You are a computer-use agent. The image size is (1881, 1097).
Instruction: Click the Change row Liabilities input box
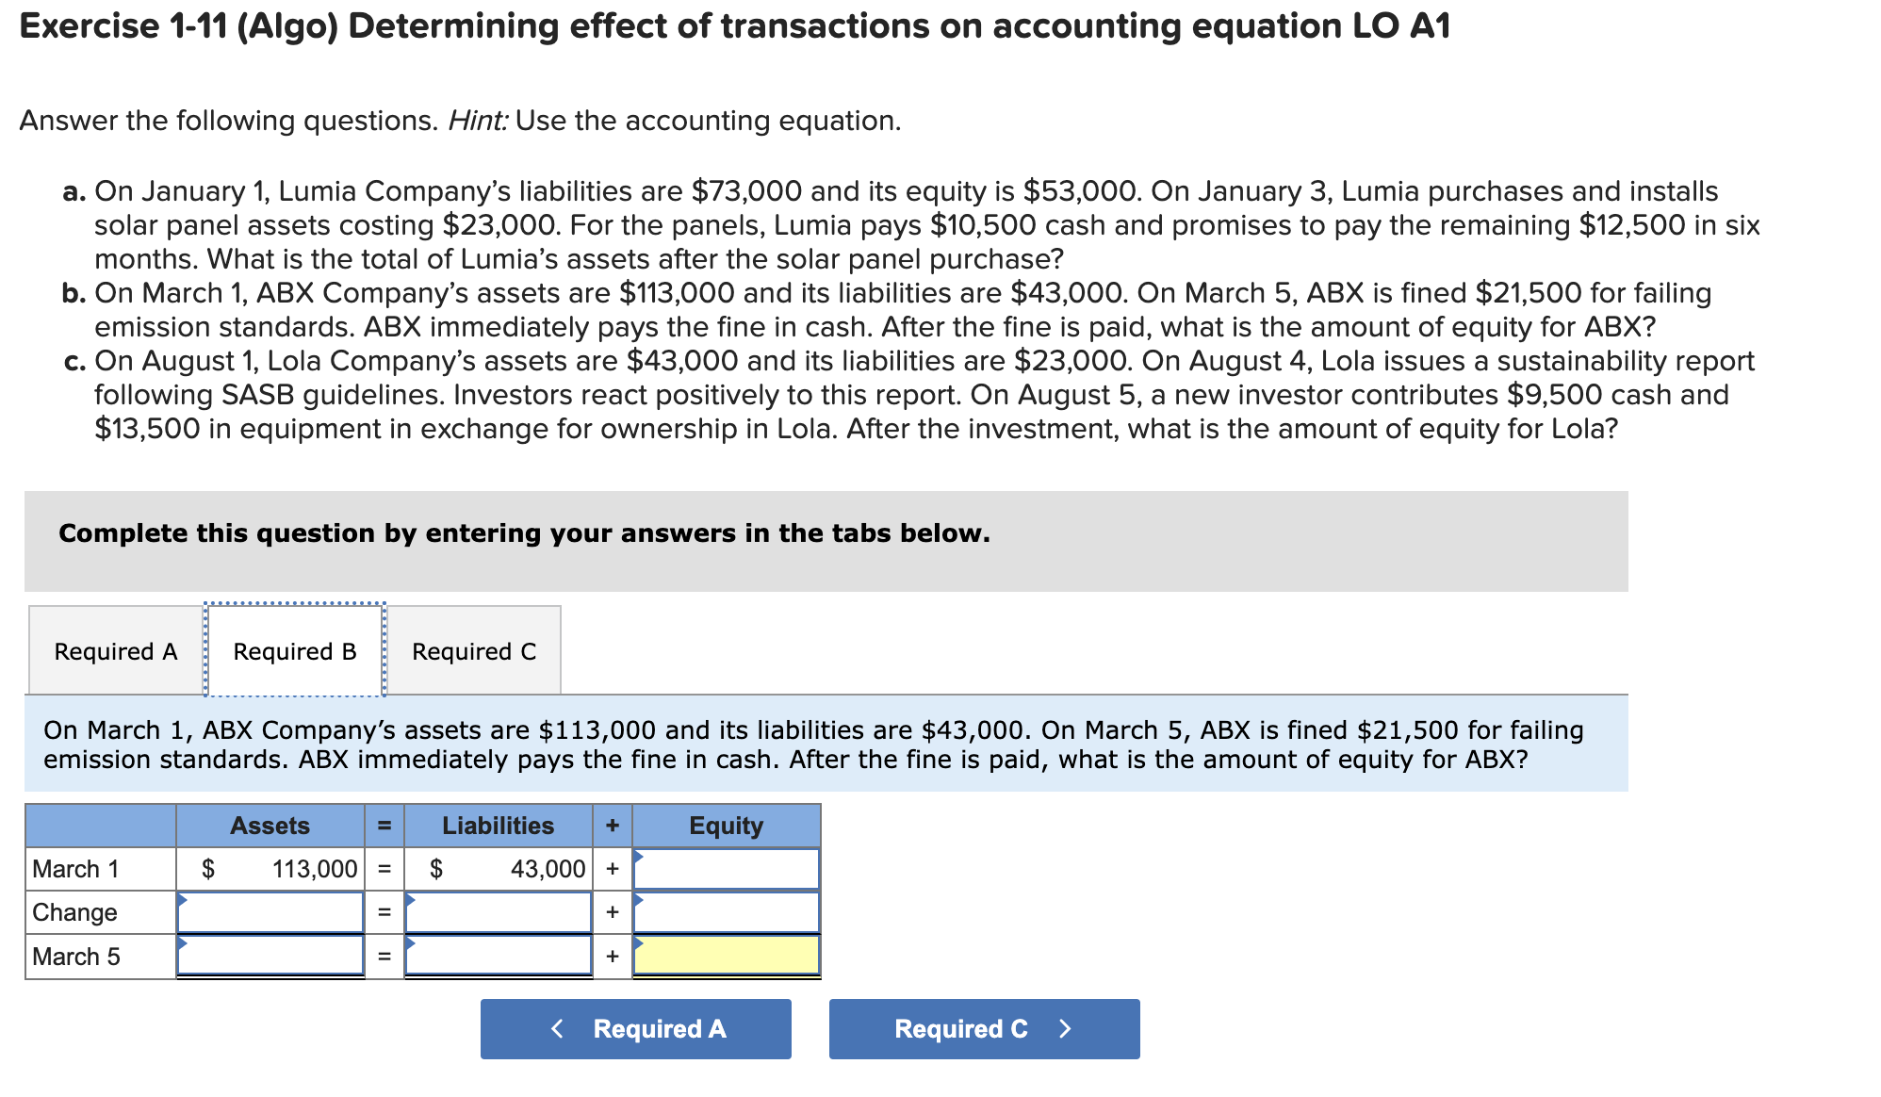(x=499, y=912)
